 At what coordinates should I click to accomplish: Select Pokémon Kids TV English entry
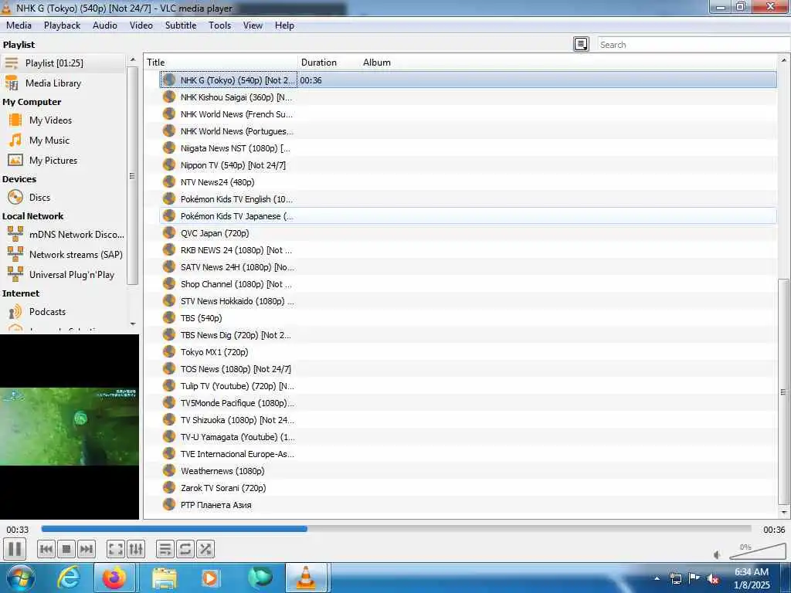click(468, 199)
